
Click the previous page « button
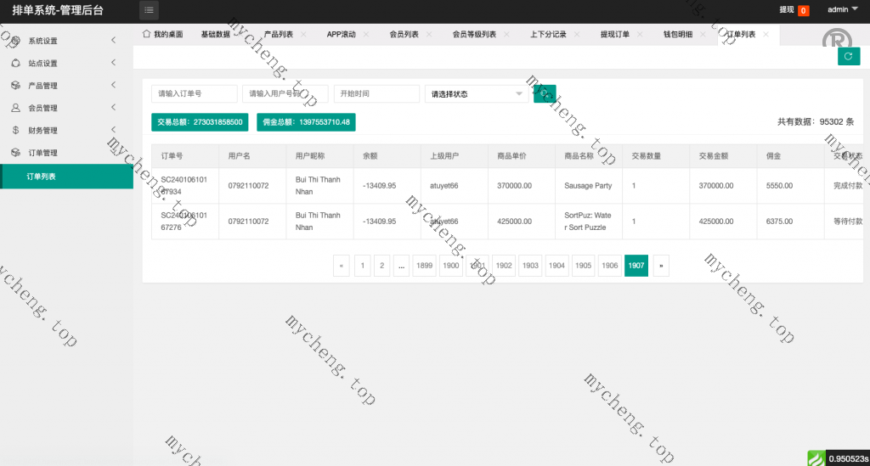pos(341,266)
